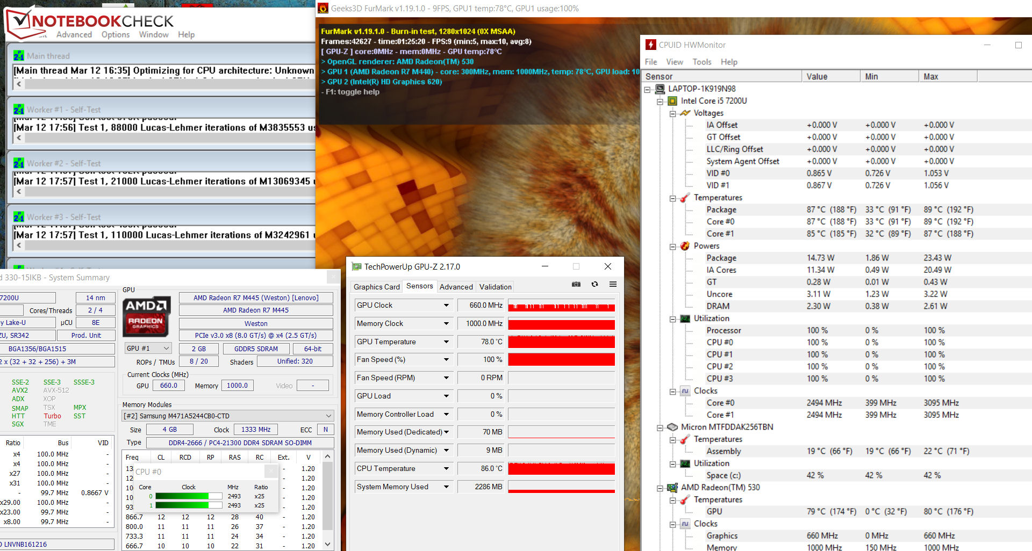Viewport: 1032px width, 551px height.
Task: Click the Temperatures icon under AMD Radeon 530
Action: (x=685, y=499)
